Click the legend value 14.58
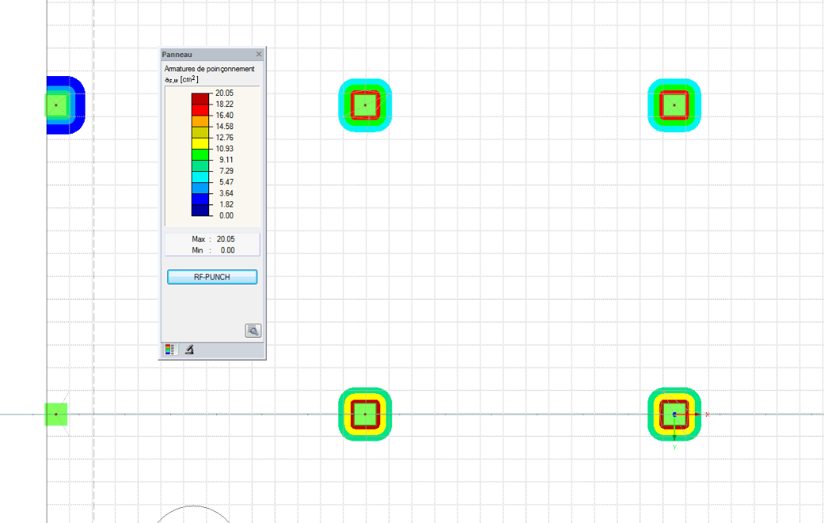Screen dimensions: 824x523 [224, 126]
